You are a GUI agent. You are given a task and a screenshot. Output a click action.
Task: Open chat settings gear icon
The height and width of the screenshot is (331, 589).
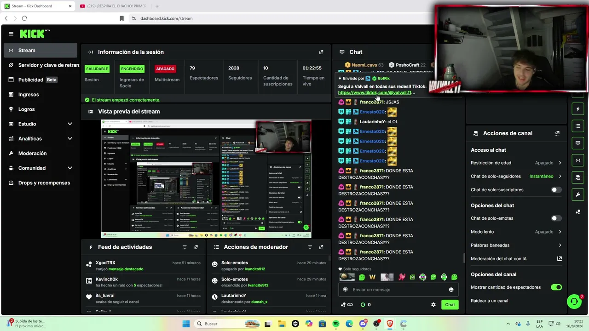[433, 304]
